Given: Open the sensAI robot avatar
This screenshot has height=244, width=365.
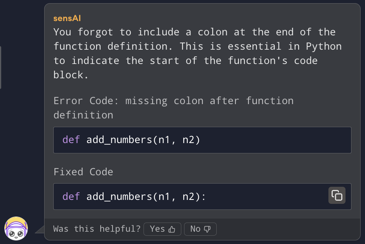Looking at the screenshot, I should tap(16, 229).
